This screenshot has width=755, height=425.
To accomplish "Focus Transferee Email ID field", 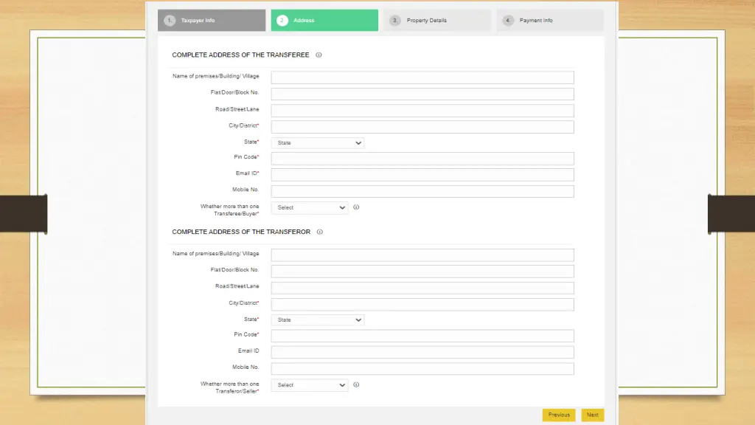I will [422, 175].
